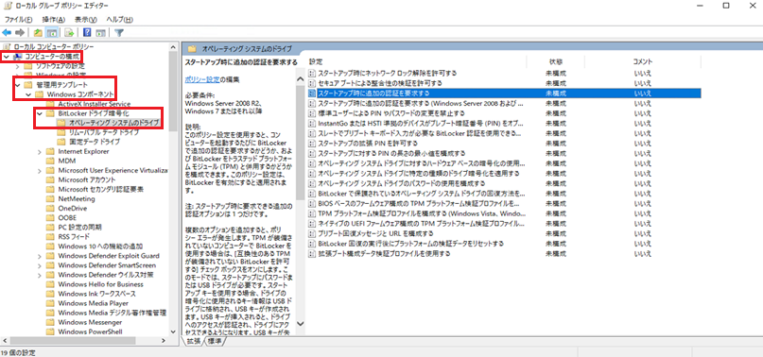
Task: Select Windows Messenger tree item
Action: (90, 322)
